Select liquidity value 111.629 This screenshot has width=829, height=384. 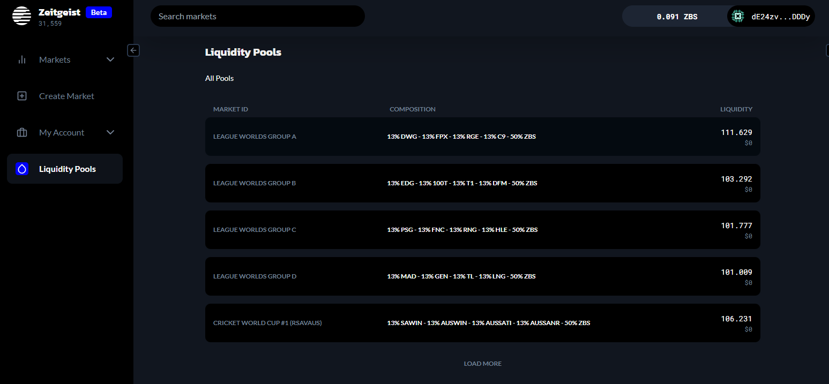click(737, 132)
